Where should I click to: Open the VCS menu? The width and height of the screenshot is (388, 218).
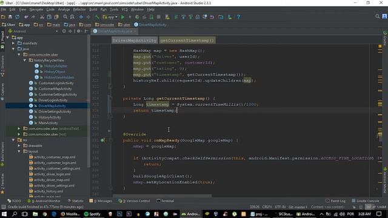(x=124, y=10)
